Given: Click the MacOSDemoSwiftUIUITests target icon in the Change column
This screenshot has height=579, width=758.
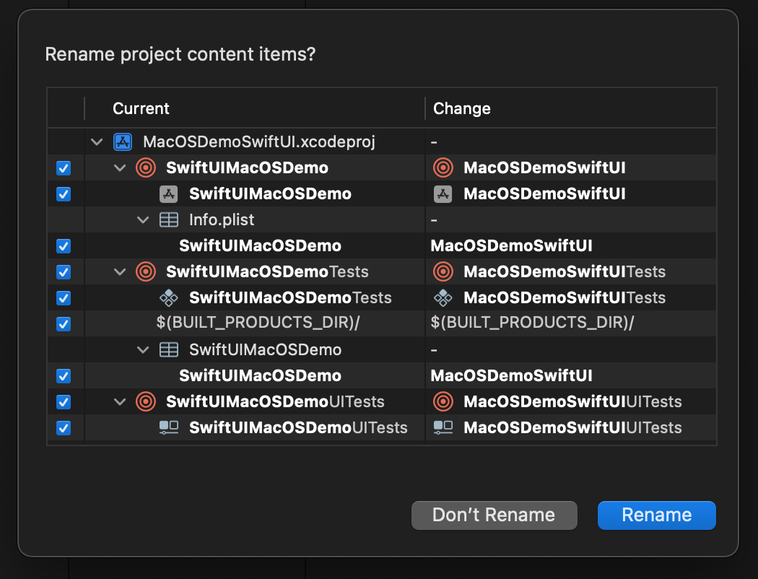Looking at the screenshot, I should 443,401.
